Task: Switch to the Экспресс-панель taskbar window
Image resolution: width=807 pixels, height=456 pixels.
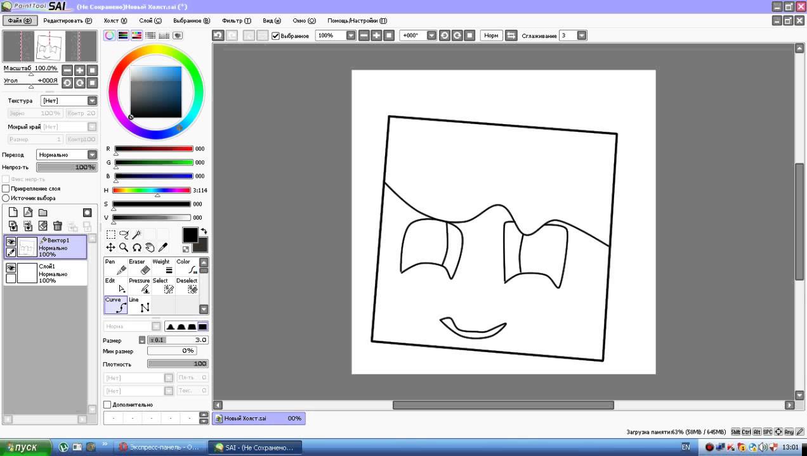Action: [x=161, y=447]
